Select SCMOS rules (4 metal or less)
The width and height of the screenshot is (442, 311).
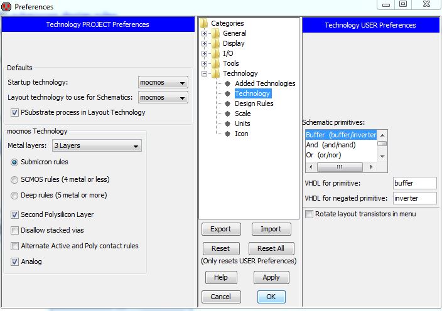pyautogui.click(x=14, y=180)
